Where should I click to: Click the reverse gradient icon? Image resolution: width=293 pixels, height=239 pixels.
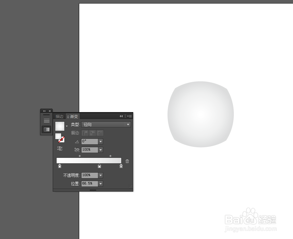[60, 148]
